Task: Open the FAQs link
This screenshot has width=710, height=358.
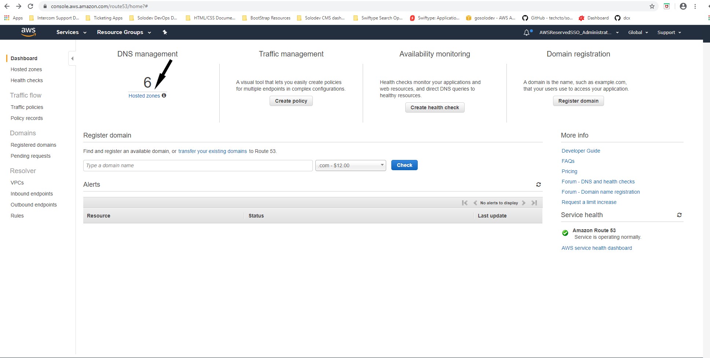Action: point(568,161)
